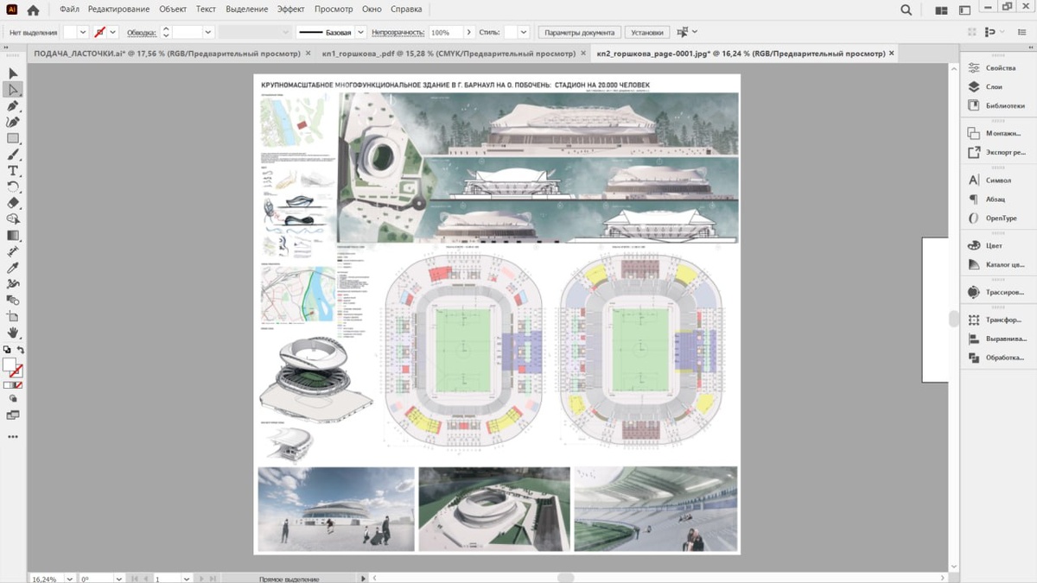
Task: Select the Rotate tool
Action: [13, 187]
